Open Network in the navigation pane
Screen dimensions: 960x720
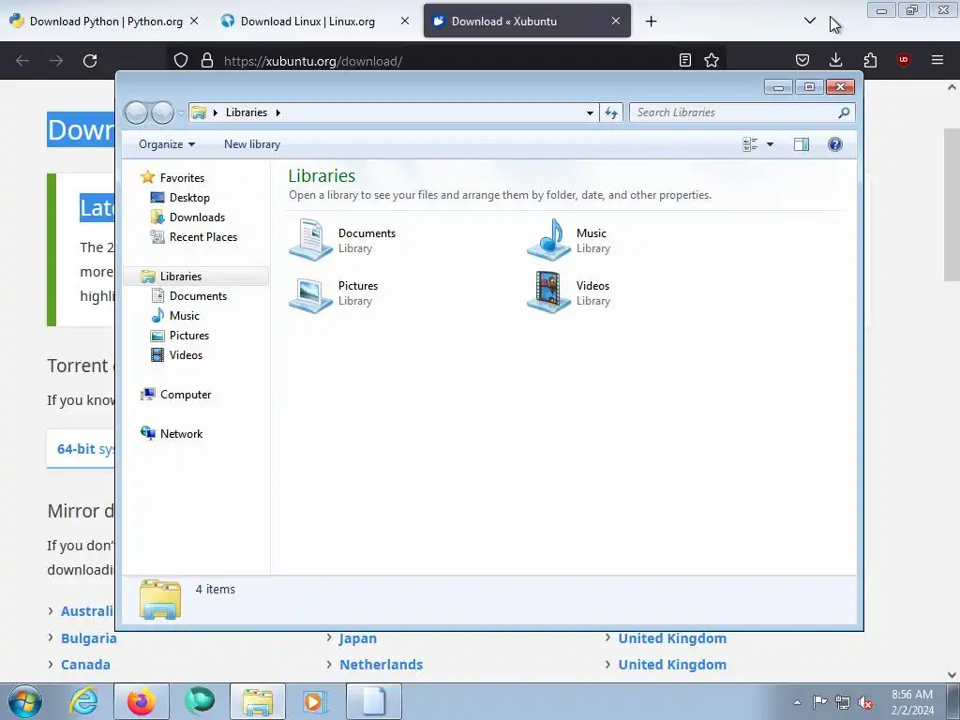181,433
